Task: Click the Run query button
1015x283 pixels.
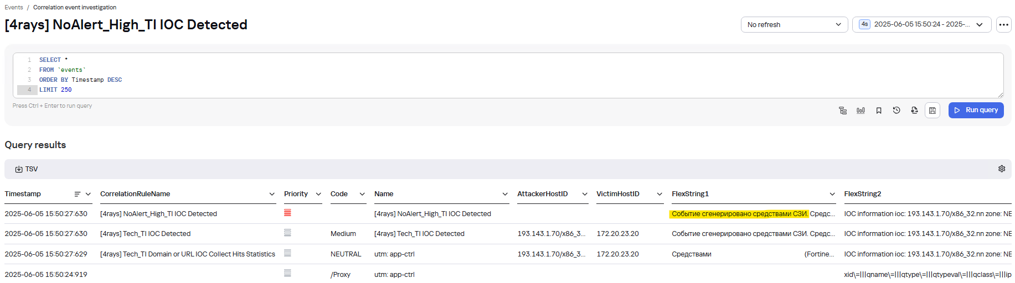Action: click(x=976, y=111)
